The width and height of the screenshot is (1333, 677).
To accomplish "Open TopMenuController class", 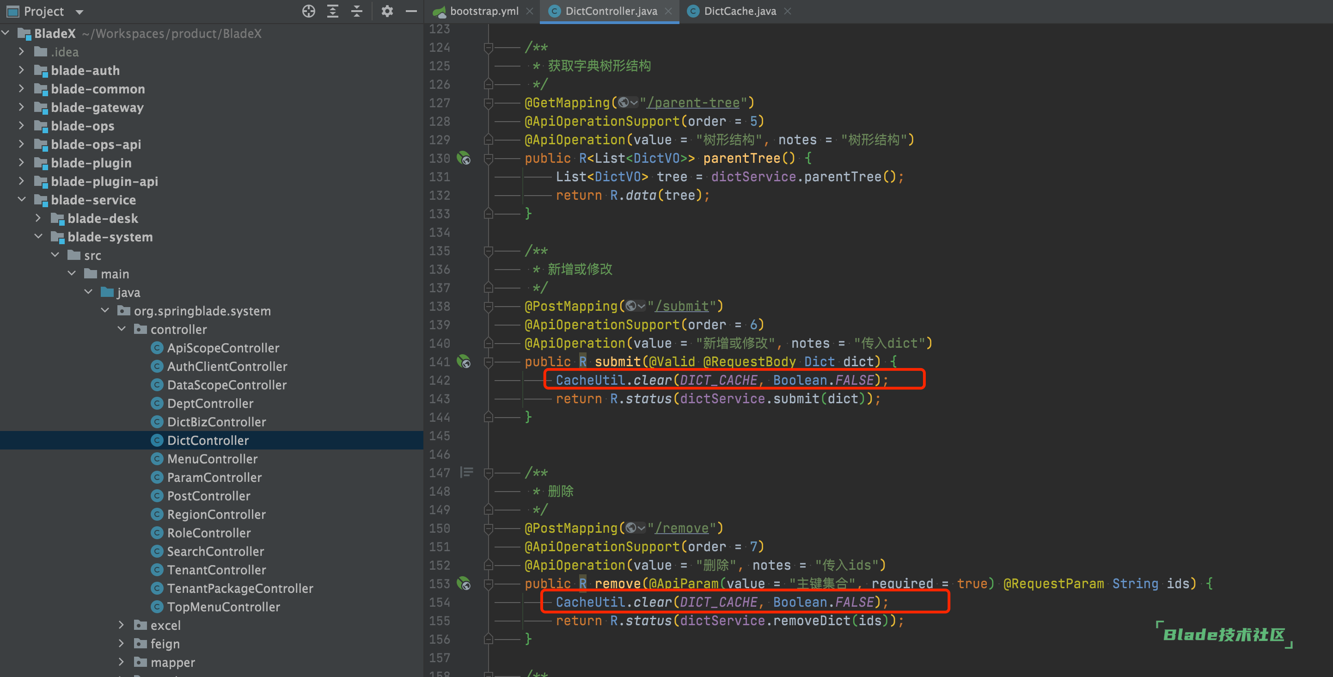I will pos(224,607).
